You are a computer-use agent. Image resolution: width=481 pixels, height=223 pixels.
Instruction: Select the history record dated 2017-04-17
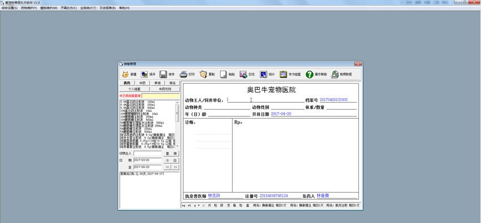coord(141,174)
